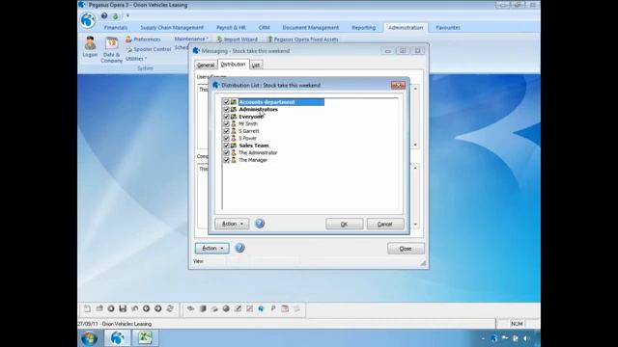Select the Everyone list entry
The height and width of the screenshot is (347, 618).
pos(251,117)
